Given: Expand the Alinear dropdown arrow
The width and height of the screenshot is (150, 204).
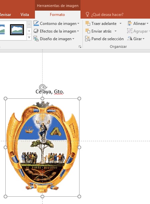Looking at the screenshot, I should coord(148,24).
